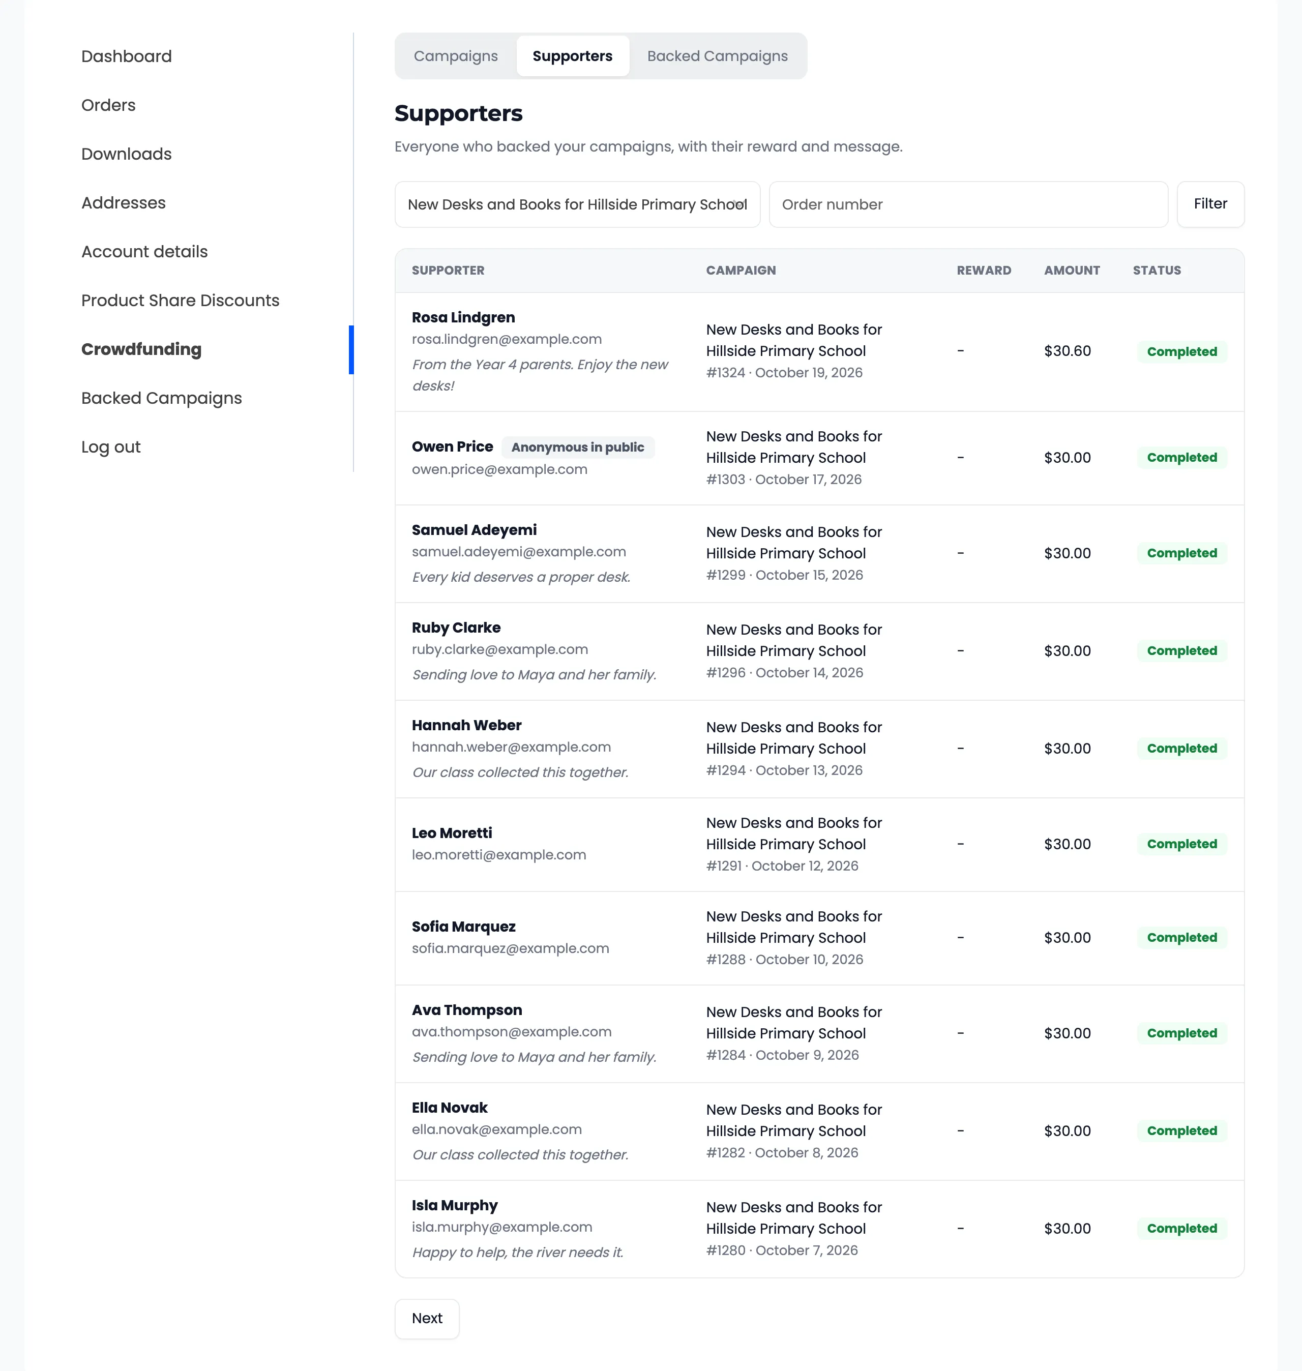Screen dimensions: 1302x1371
Task: Go to the Next page
Action: (427, 1318)
